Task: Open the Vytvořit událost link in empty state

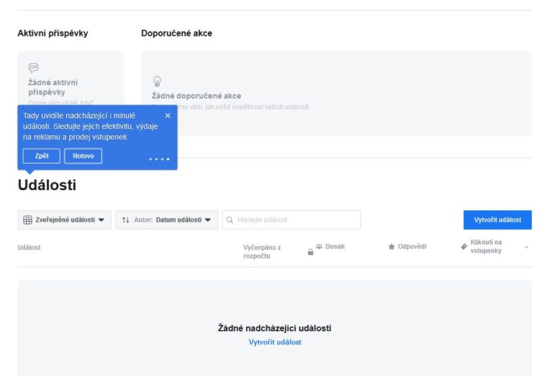Action: point(275,342)
